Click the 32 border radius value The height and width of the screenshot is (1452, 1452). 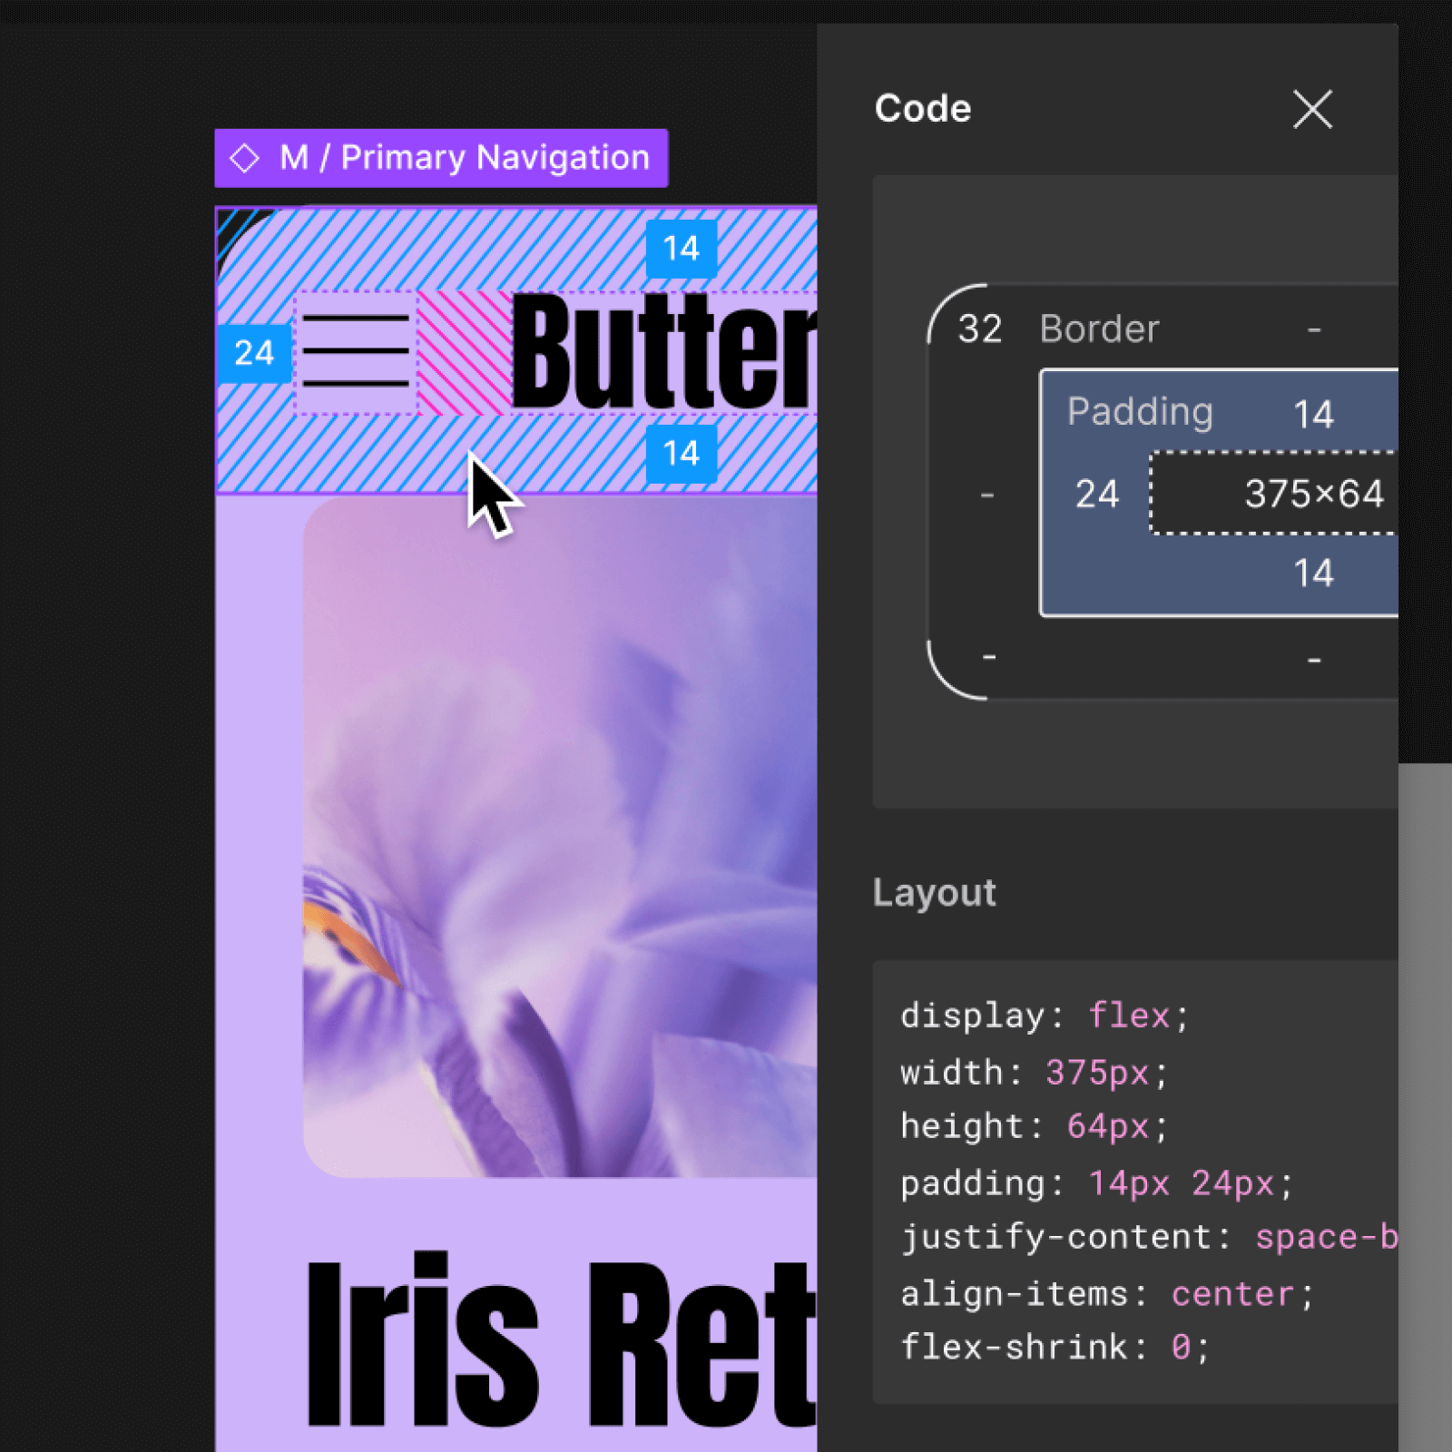coord(980,329)
